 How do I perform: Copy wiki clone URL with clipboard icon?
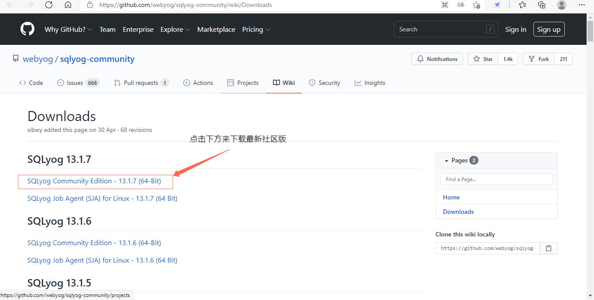coord(549,248)
